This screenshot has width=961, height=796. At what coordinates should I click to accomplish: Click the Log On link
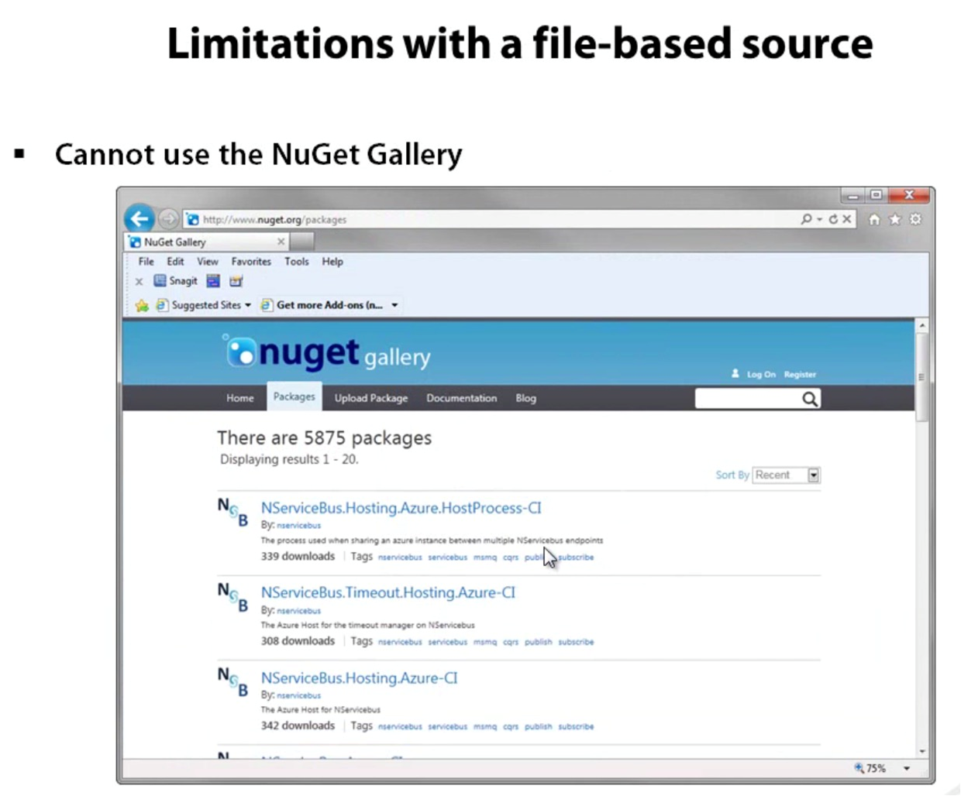(x=760, y=374)
